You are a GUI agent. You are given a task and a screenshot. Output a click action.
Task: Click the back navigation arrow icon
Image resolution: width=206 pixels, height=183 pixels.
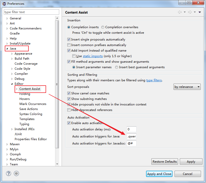coord(180,12)
